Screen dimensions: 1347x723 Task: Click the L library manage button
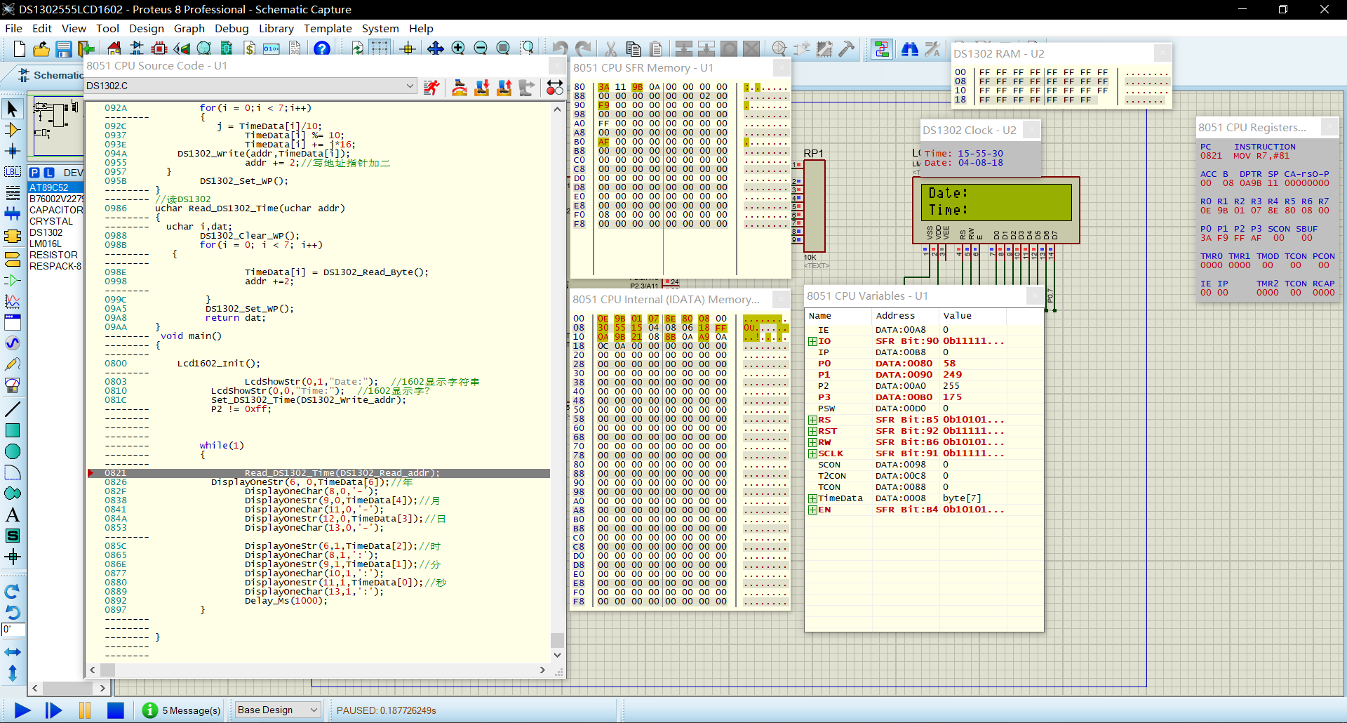(49, 173)
